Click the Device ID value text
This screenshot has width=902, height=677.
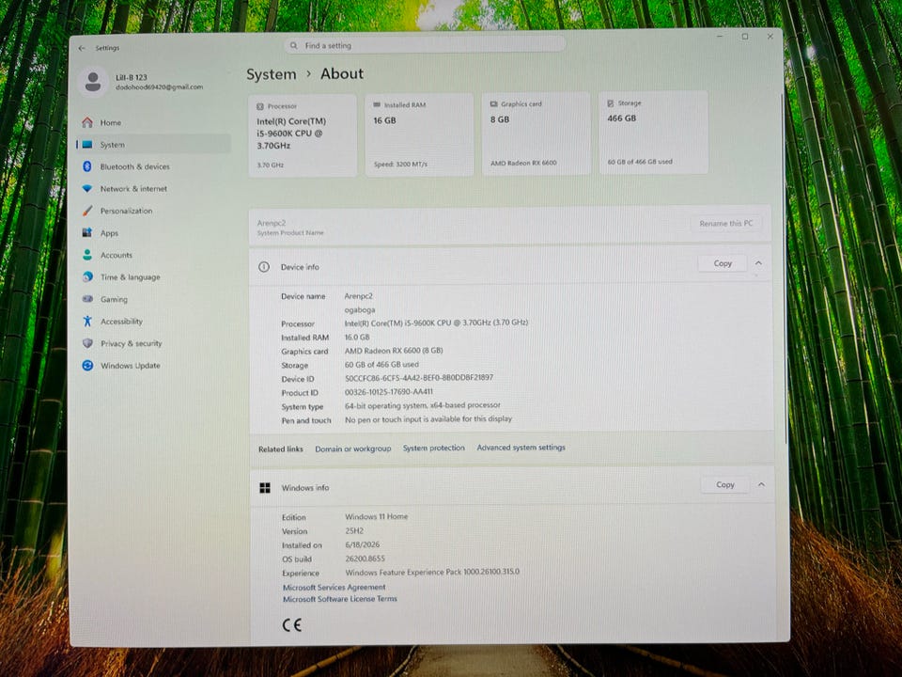[419, 378]
